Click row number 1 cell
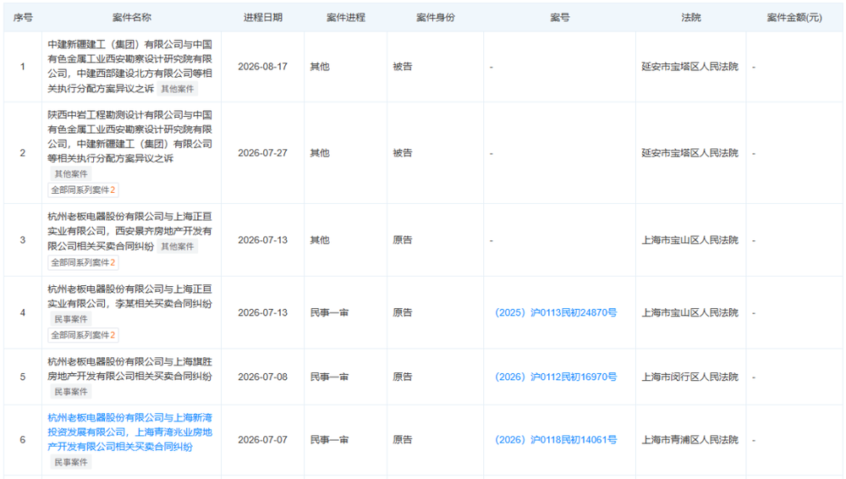Screen dimensions: 846x479 click(x=23, y=66)
